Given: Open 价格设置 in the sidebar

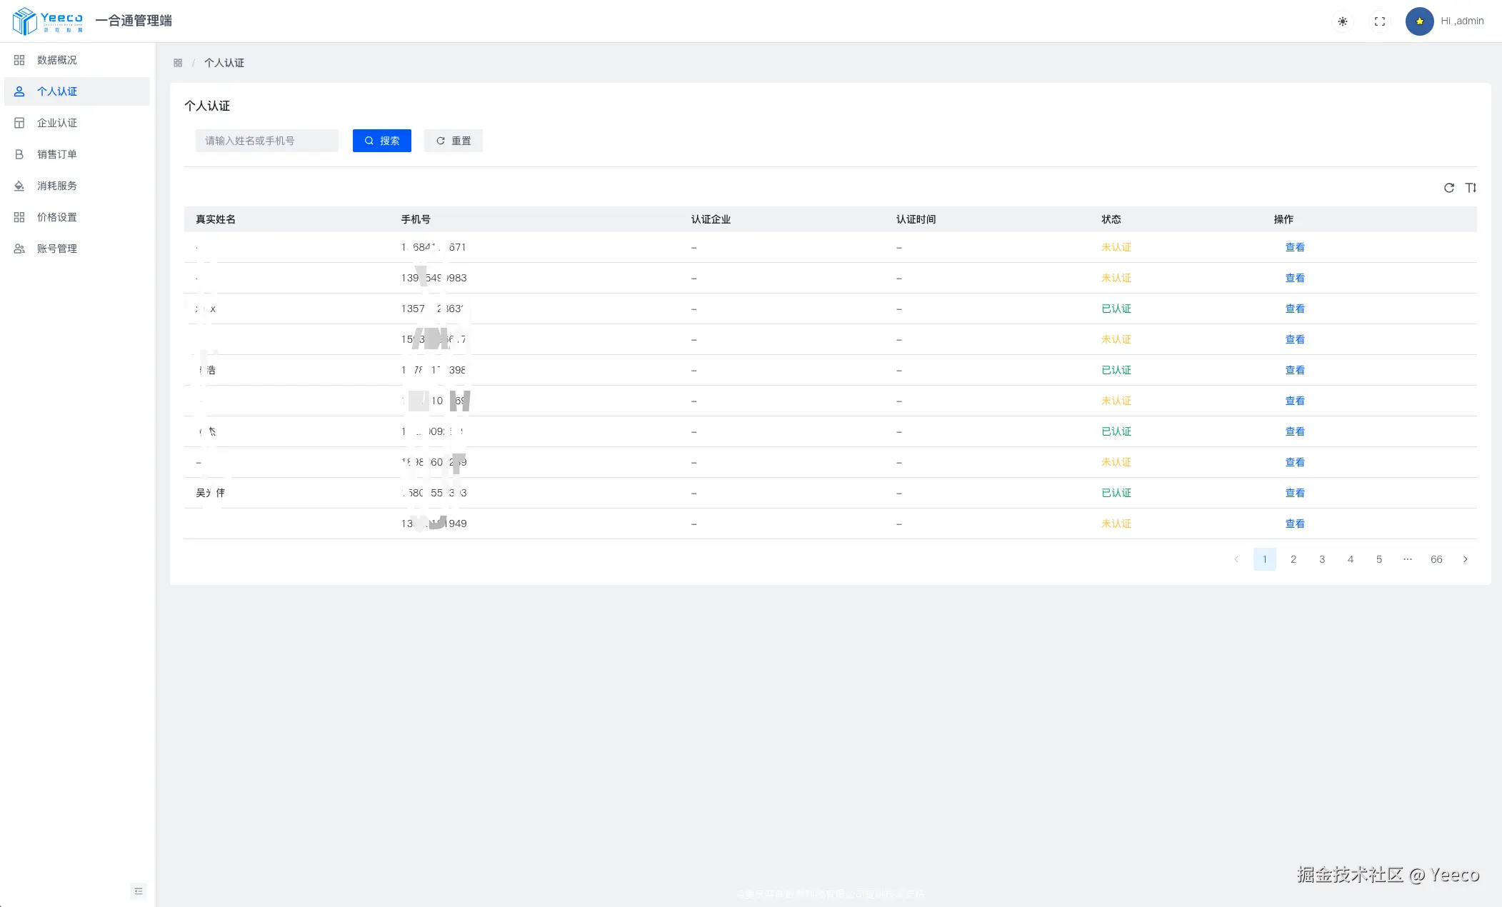Looking at the screenshot, I should pos(57,217).
